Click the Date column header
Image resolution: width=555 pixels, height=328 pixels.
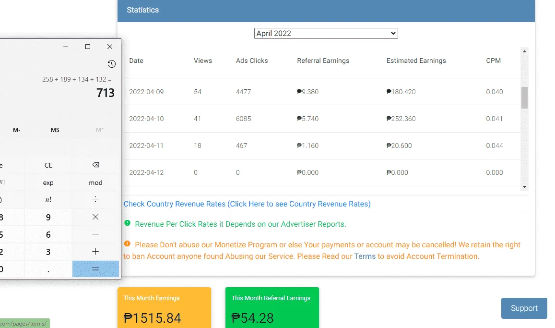(x=136, y=61)
